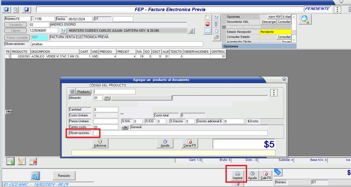Close the Agregar un producto dialog

284,80
